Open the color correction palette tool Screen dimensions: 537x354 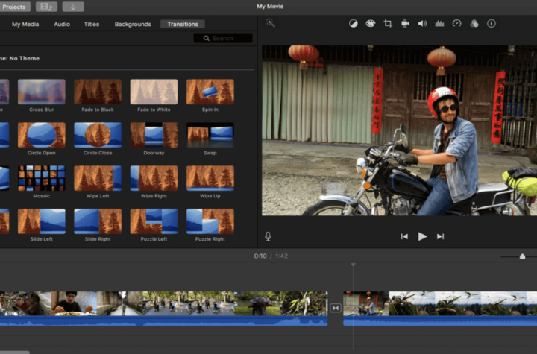tap(370, 23)
